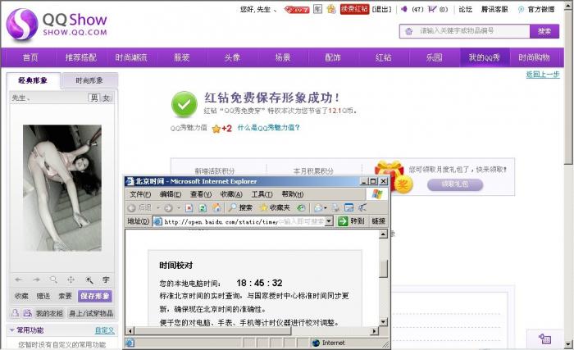Open 头像 in navigation bar

232,57
